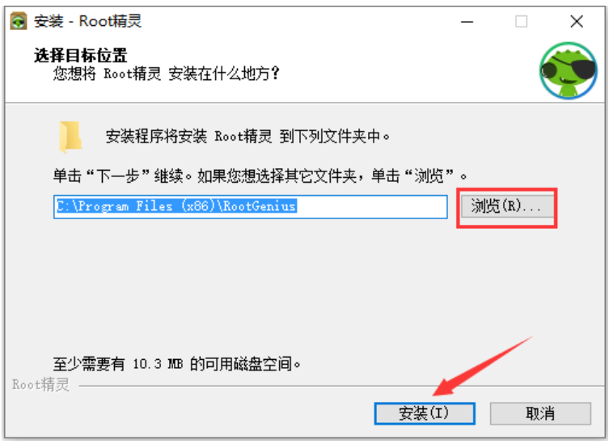Cancel setup with the 取消 button
The width and height of the screenshot is (609, 444).
pyautogui.click(x=540, y=413)
